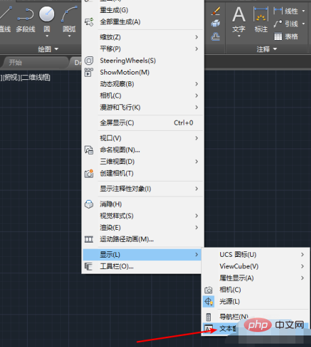311x347 pixels.
Task: Click the 3D box ribbon icon
Action: point(215,24)
